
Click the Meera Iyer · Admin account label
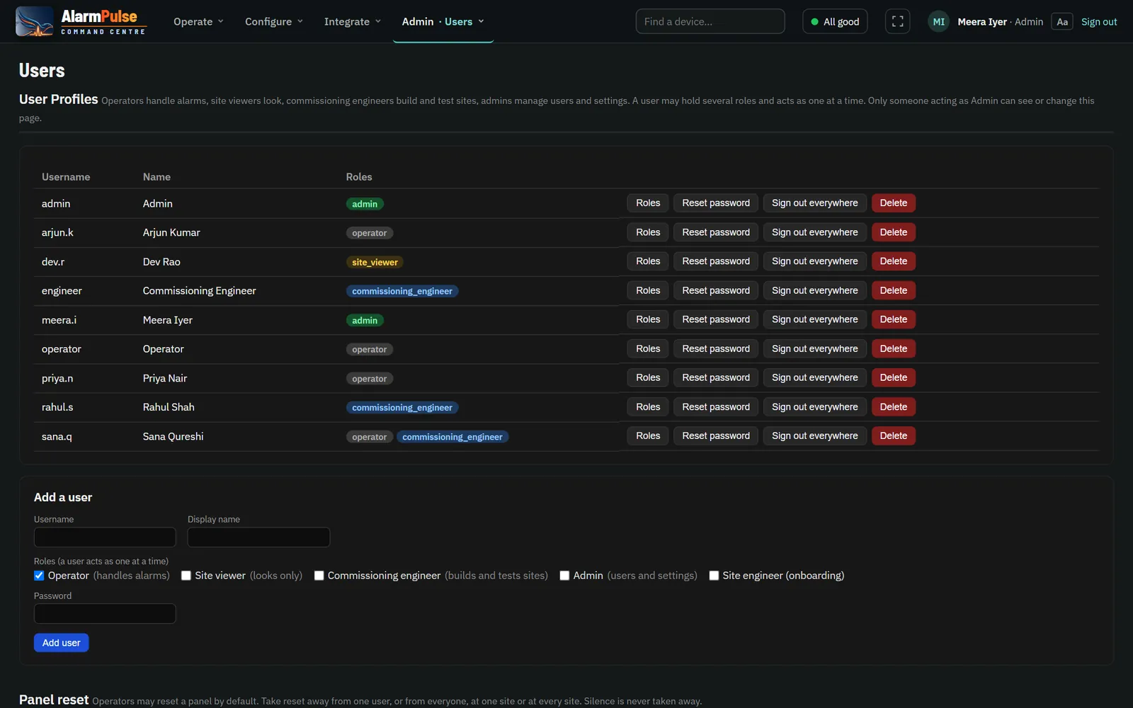pos(1000,22)
